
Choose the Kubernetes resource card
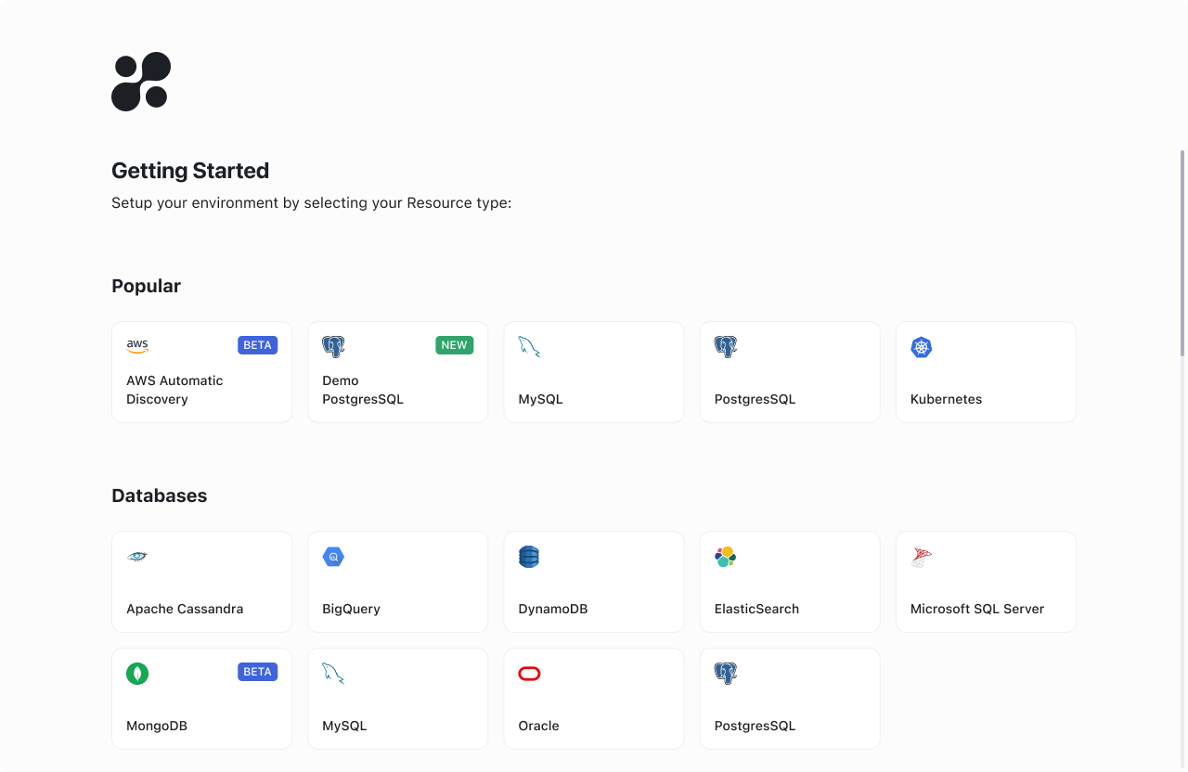pos(986,371)
